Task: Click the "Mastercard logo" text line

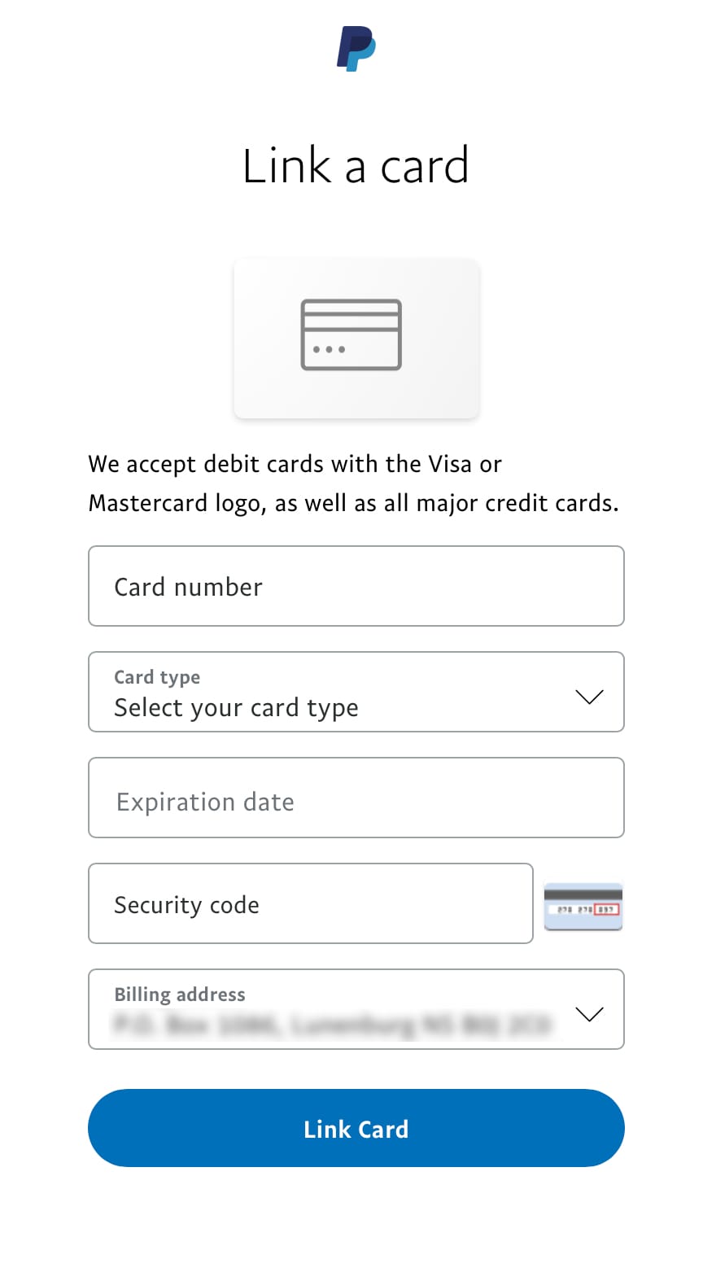Action: coord(353,503)
